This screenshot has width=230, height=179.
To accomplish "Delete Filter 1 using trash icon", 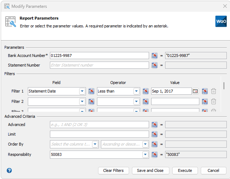I will [214, 91].
